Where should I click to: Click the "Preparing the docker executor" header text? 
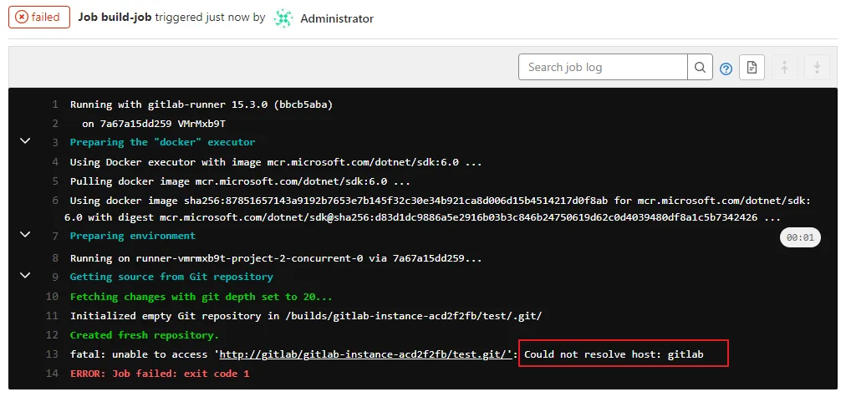[x=162, y=142]
